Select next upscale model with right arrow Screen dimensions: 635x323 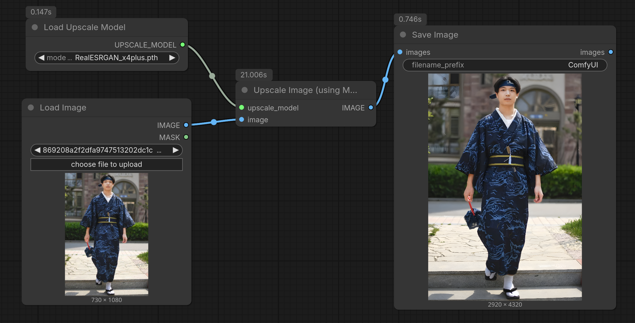tap(172, 58)
